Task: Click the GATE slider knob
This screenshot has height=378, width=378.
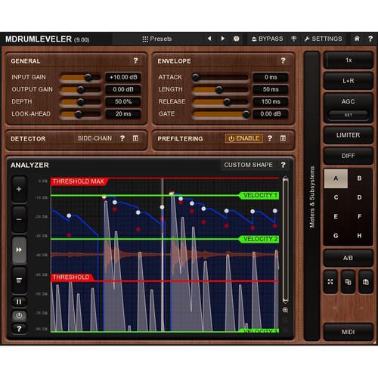Action: [x=246, y=114]
